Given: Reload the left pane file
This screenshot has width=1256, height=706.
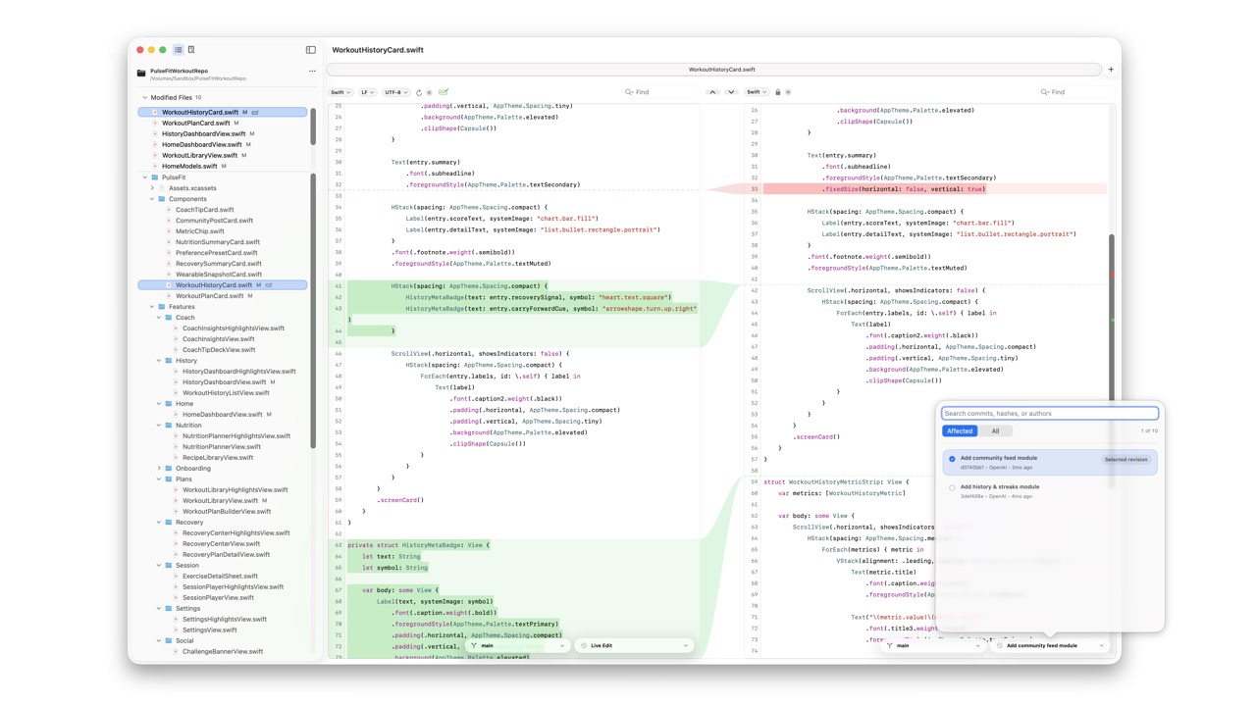Looking at the screenshot, I should pos(419,92).
